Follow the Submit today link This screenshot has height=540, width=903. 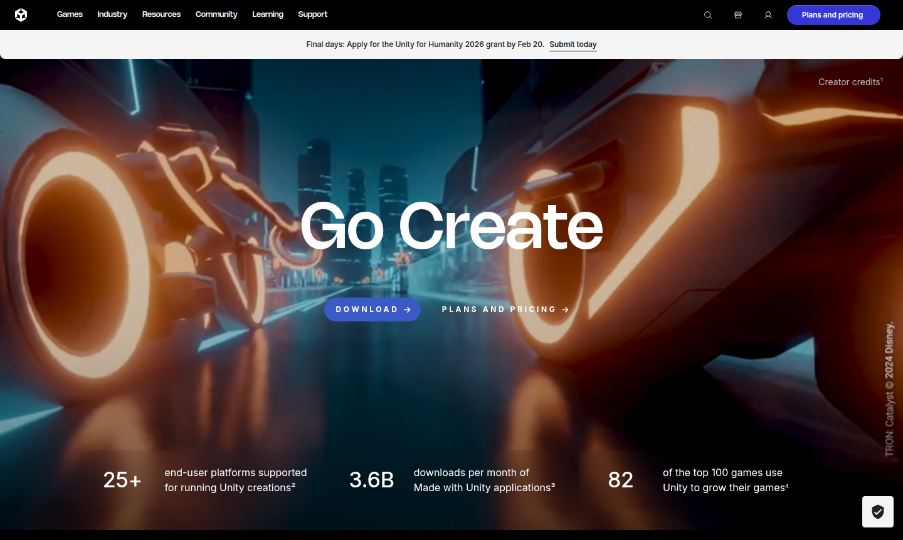[x=573, y=44]
